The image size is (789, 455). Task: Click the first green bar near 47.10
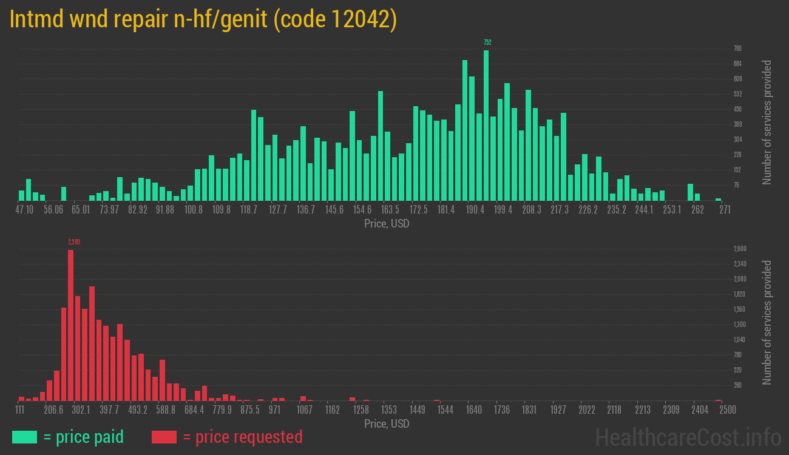(x=21, y=195)
